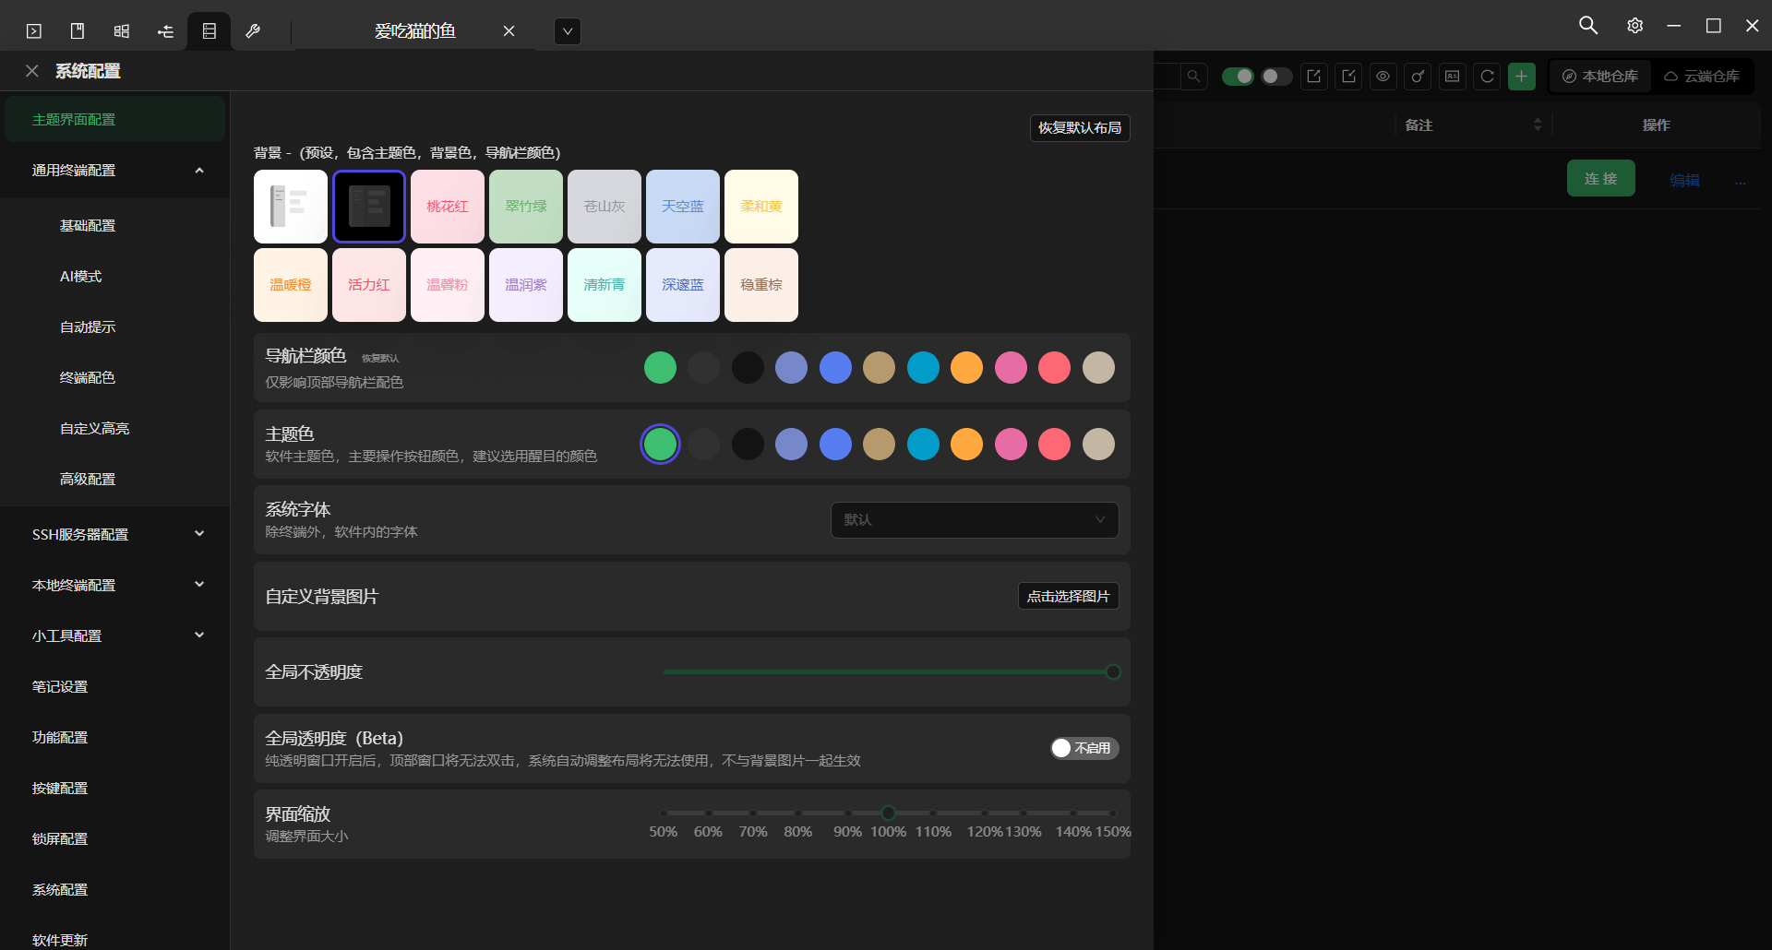Click the 点击选择图片 button

coord(1068,597)
